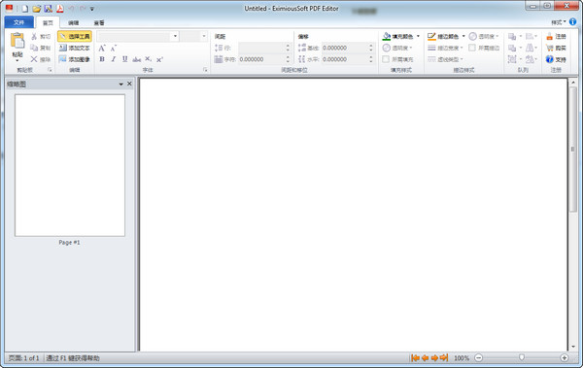Toggle the stroke checkbox in stroke style group
The width and height of the screenshot is (583, 368).
pos(472,48)
